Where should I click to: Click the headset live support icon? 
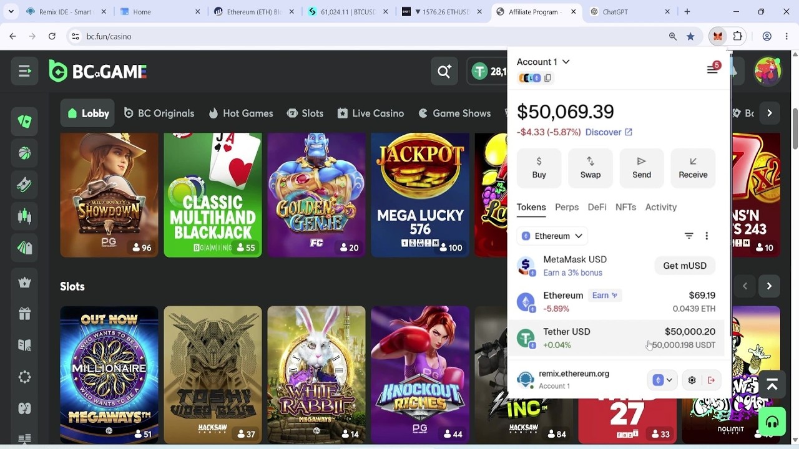772,422
